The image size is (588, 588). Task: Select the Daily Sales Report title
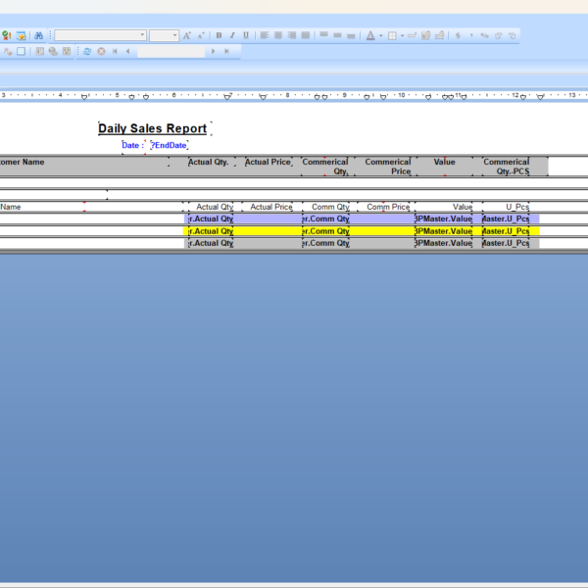(x=155, y=128)
